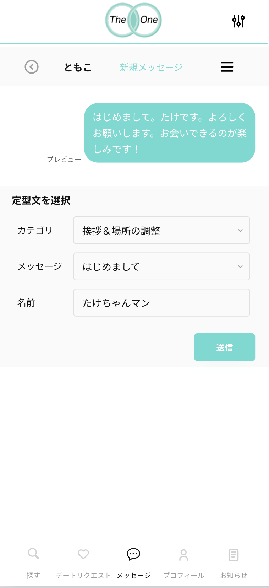269x587 pixels.
Task: Click the ともこ conversation name
Action: click(78, 67)
